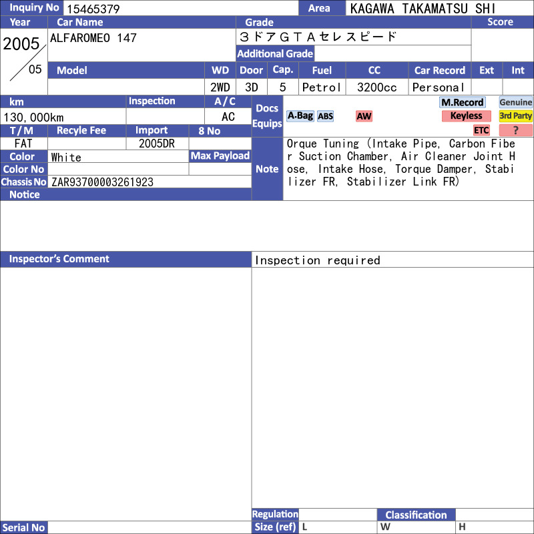Click the Additional Grade label
534x534 pixels.
coord(275,53)
